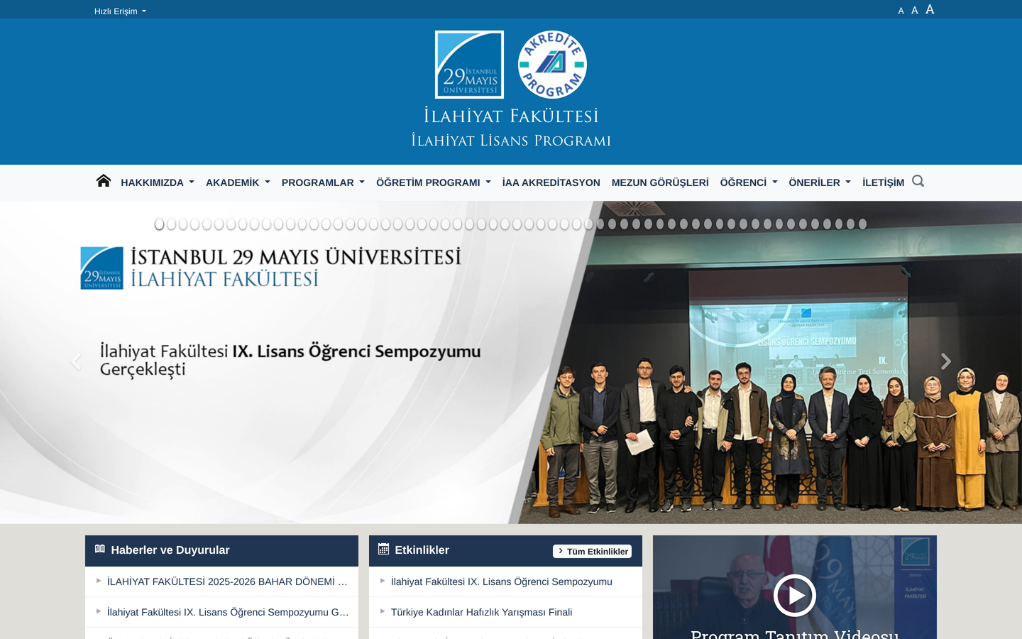Select the smallest font size A
This screenshot has width=1022, height=639.
901,11
